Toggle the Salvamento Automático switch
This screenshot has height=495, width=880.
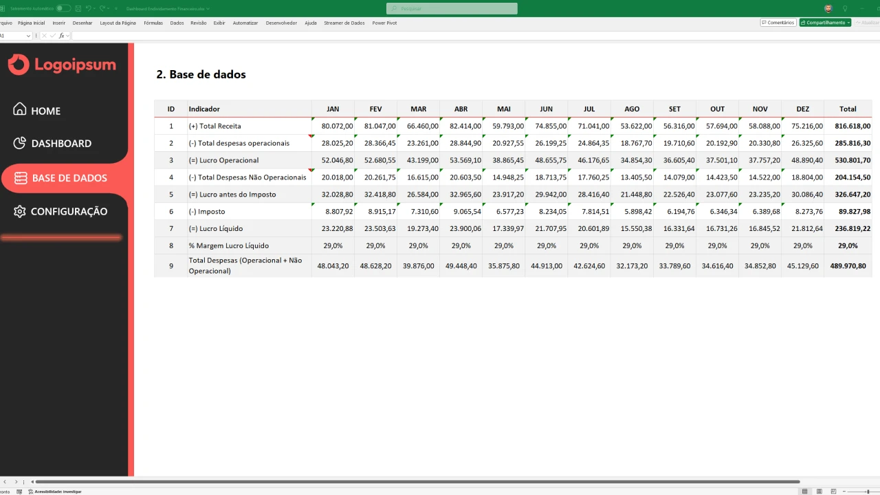tap(63, 8)
